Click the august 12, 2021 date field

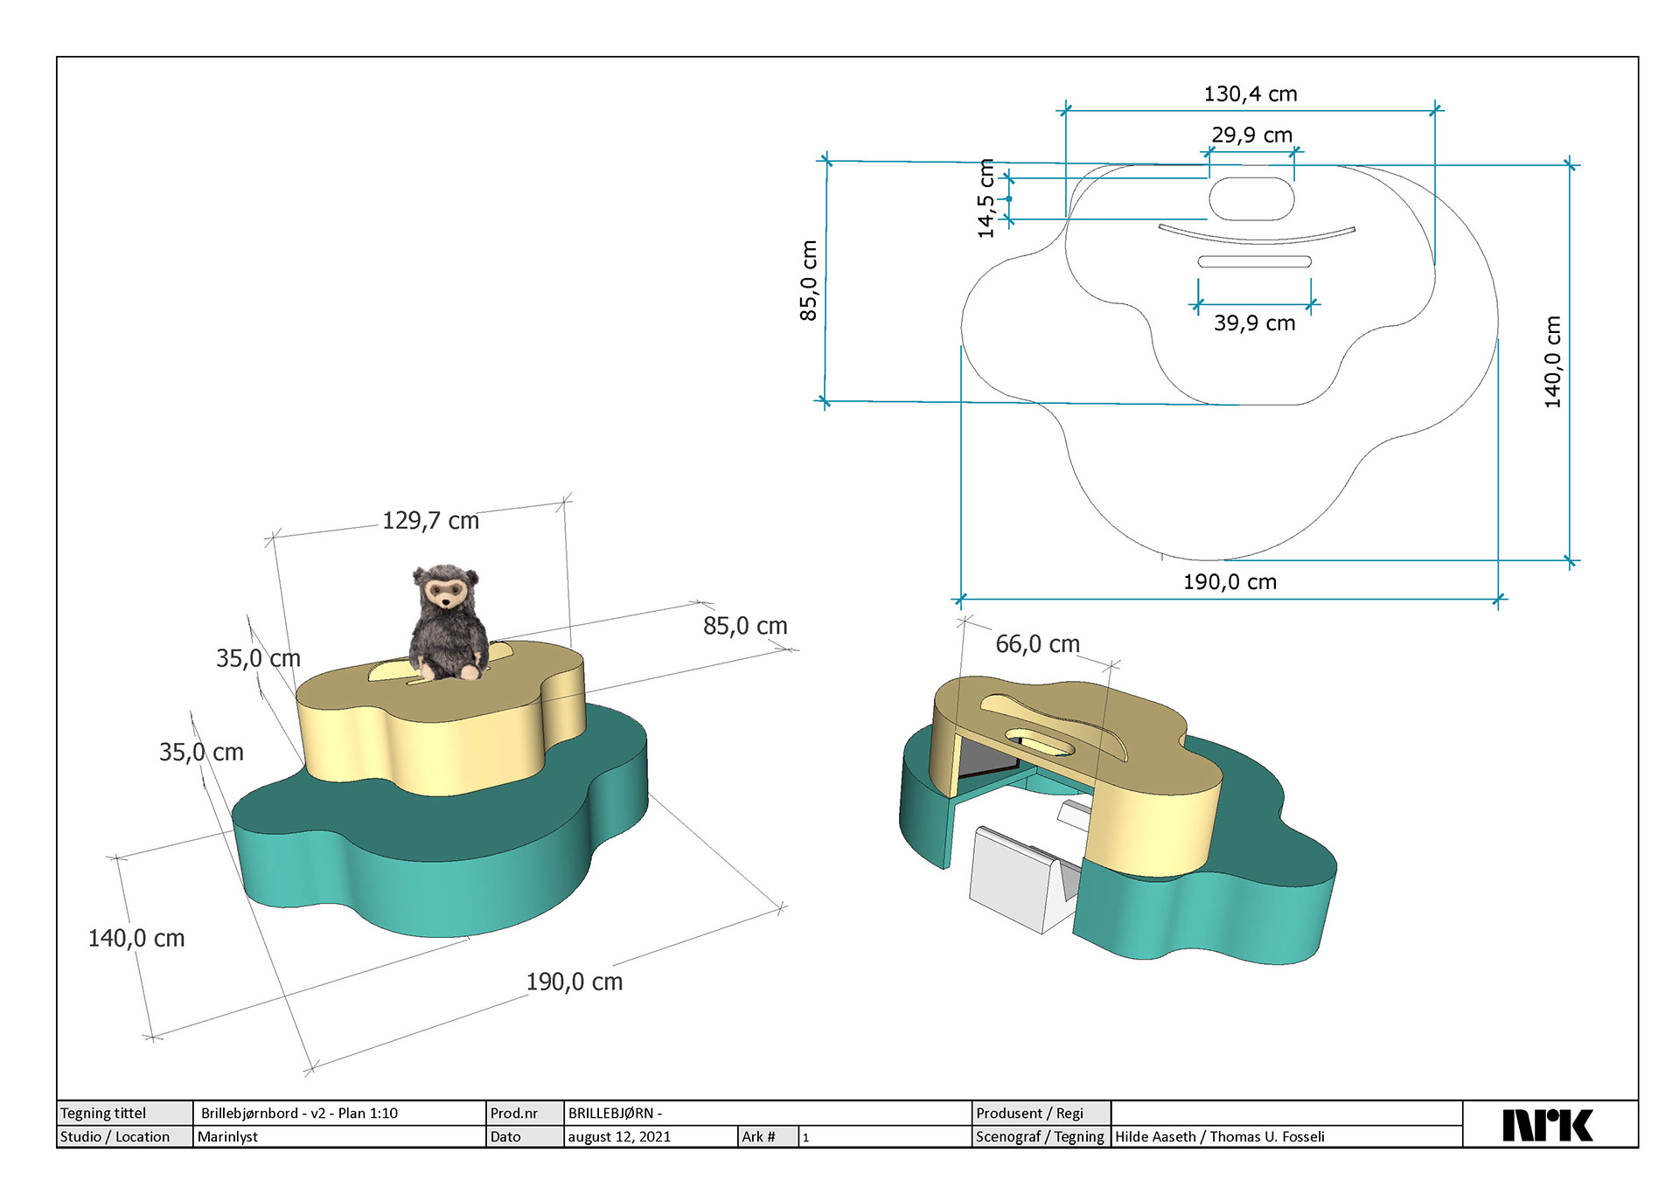[619, 1136]
